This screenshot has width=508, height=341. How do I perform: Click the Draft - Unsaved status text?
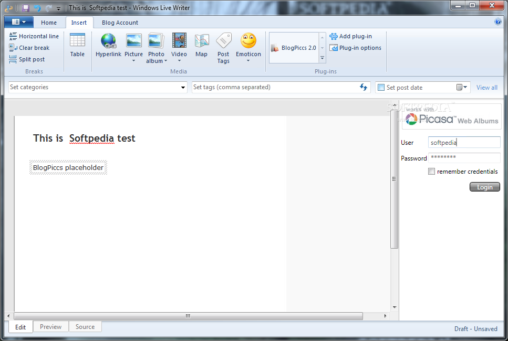(x=475, y=329)
